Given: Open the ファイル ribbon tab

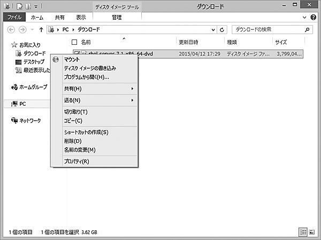Looking at the screenshot, I should coord(14,17).
